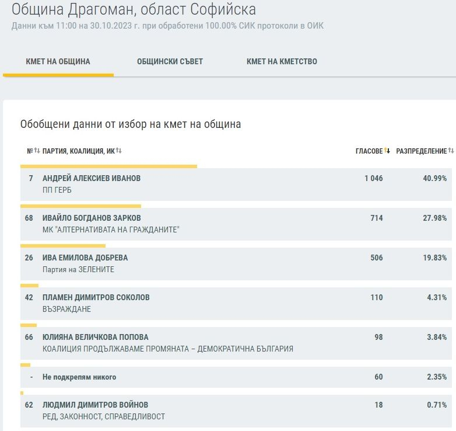Select candidate ИВАЙЛО БОГДАНОВ ЗАРКОВ
The height and width of the screenshot is (431, 456).
click(92, 218)
